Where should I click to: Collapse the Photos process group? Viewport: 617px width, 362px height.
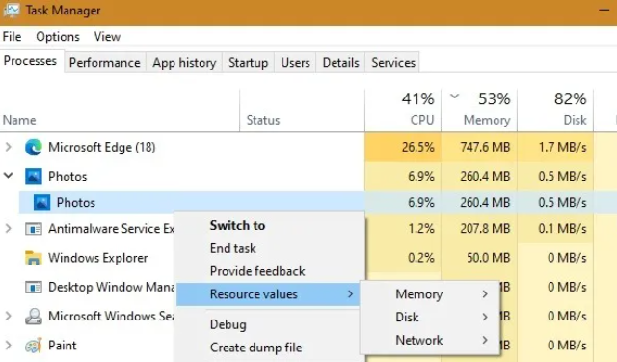click(x=8, y=176)
